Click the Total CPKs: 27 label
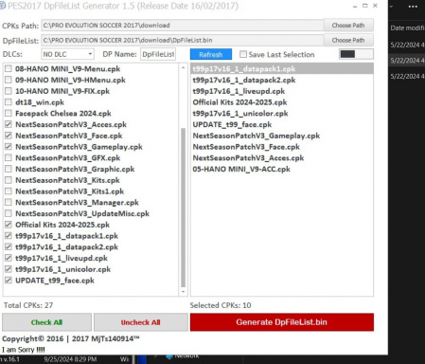 pyautogui.click(x=28, y=305)
